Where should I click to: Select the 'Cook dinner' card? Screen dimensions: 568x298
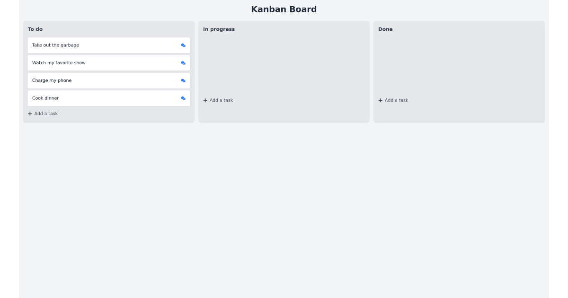pyautogui.click(x=95, y=98)
